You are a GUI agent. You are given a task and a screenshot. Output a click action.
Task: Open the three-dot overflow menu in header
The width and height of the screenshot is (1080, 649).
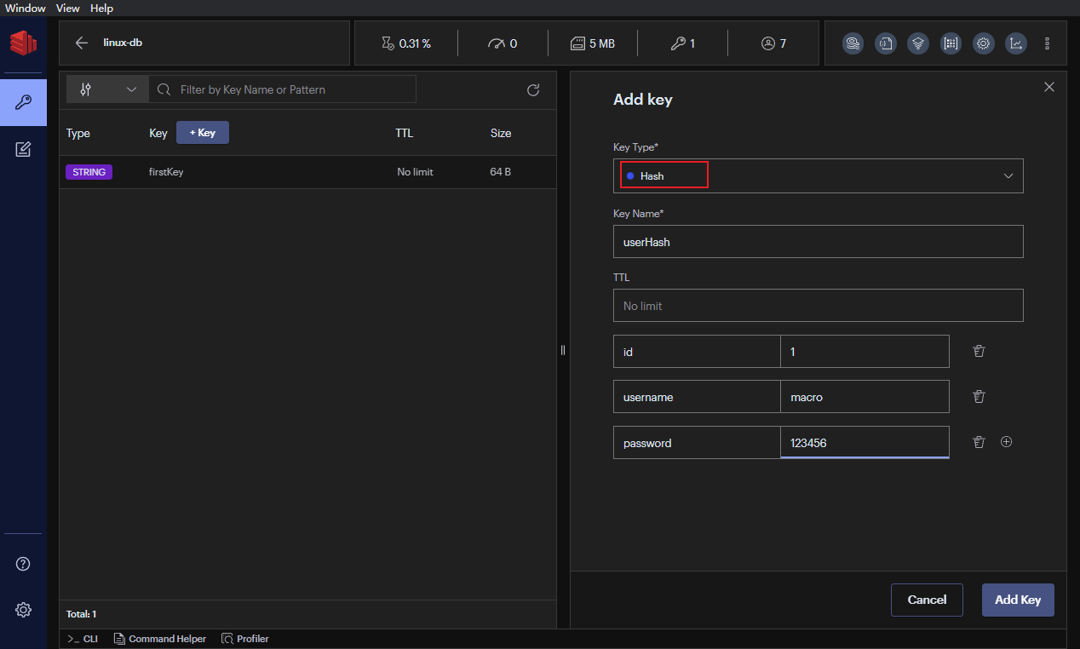coord(1048,43)
